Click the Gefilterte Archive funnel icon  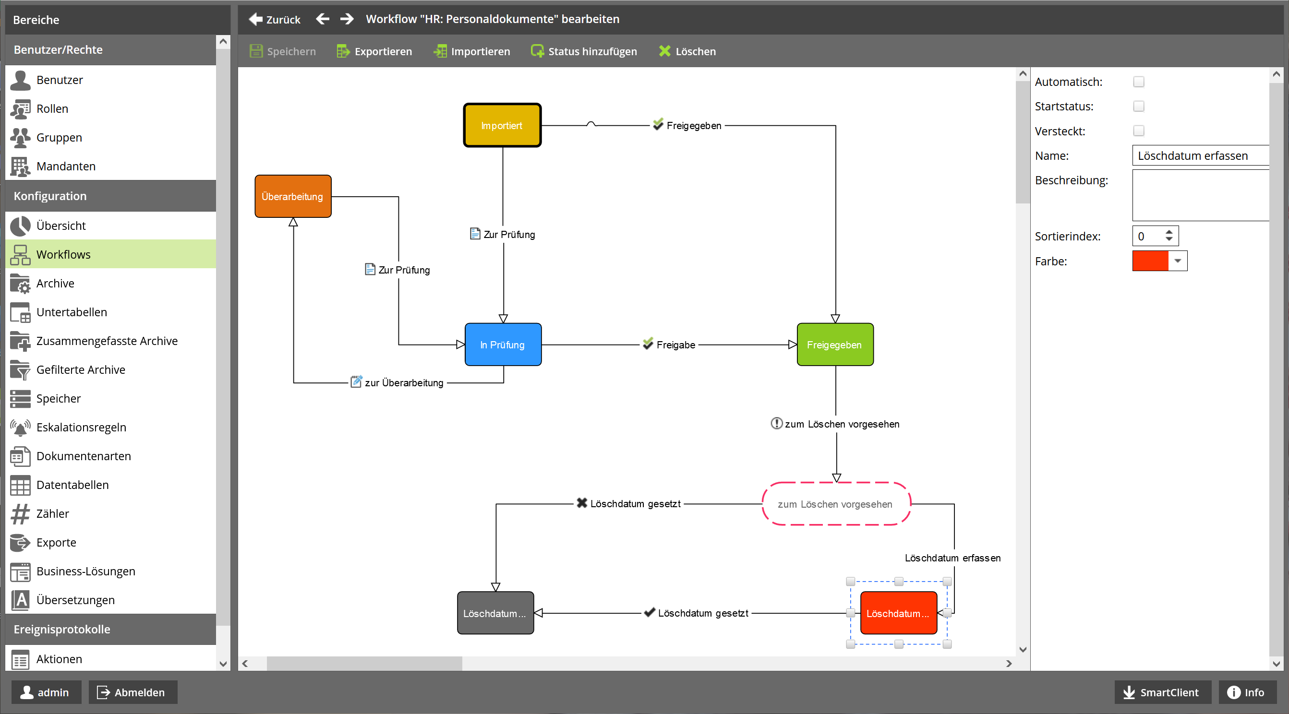(20, 369)
